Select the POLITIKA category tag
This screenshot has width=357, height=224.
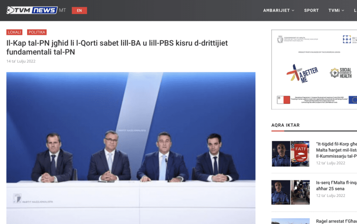[x=37, y=32]
